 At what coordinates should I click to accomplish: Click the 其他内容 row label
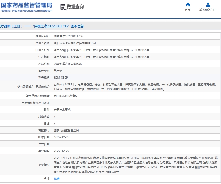(44, 117)
